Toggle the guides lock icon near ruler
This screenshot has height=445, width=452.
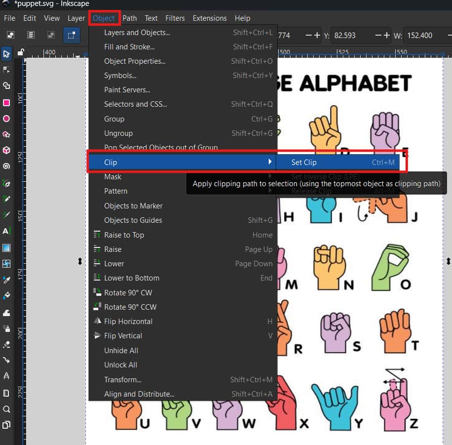click(x=20, y=52)
